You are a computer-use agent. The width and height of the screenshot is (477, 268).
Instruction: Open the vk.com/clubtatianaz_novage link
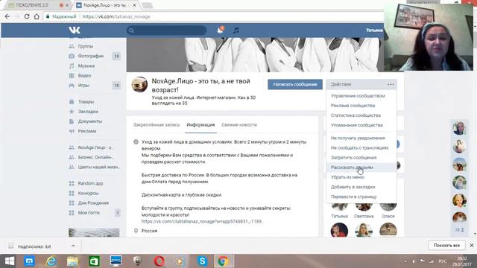click(x=202, y=222)
